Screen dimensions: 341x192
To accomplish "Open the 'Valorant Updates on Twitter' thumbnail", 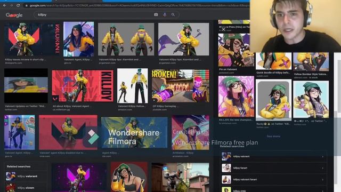I will pos(26,86).
